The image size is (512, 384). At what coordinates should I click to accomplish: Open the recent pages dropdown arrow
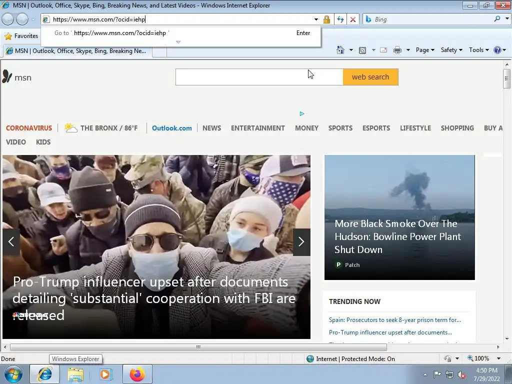click(x=33, y=19)
